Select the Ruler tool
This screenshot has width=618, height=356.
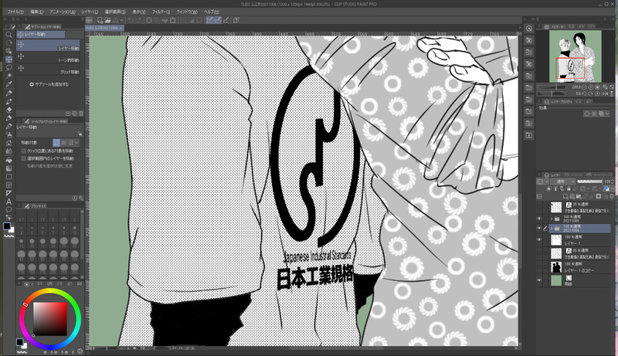point(8,193)
